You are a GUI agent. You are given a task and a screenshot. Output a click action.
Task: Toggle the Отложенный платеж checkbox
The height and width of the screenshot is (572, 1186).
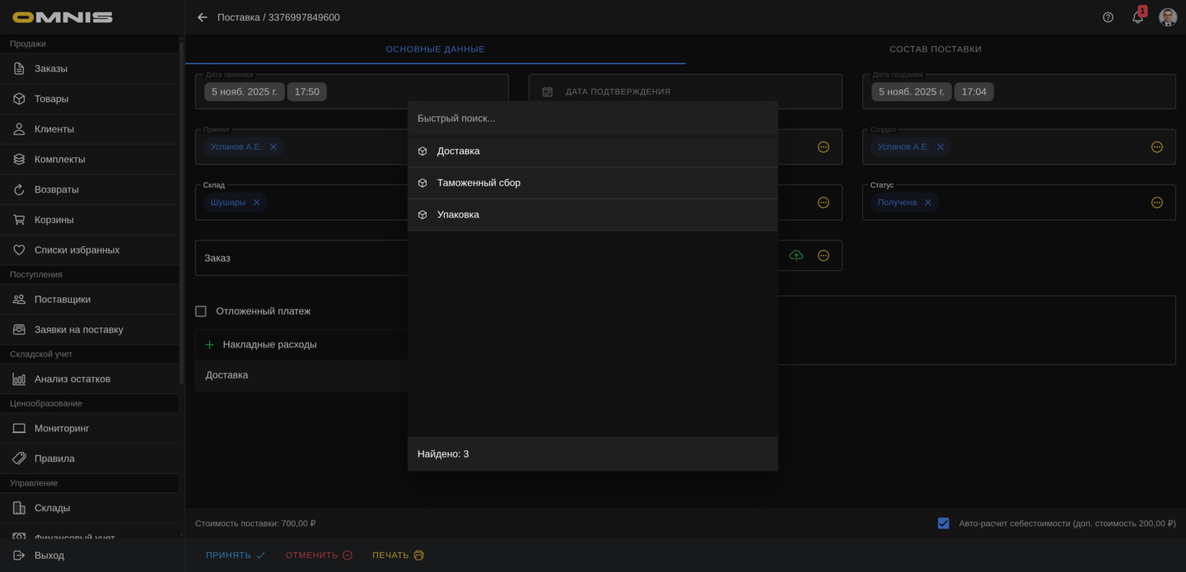pos(201,311)
